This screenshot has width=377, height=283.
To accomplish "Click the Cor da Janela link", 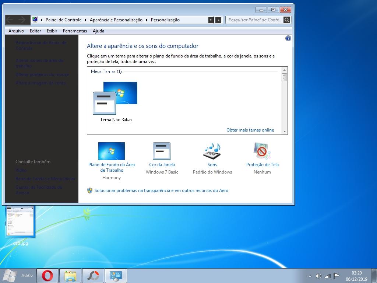I will coord(162,165).
